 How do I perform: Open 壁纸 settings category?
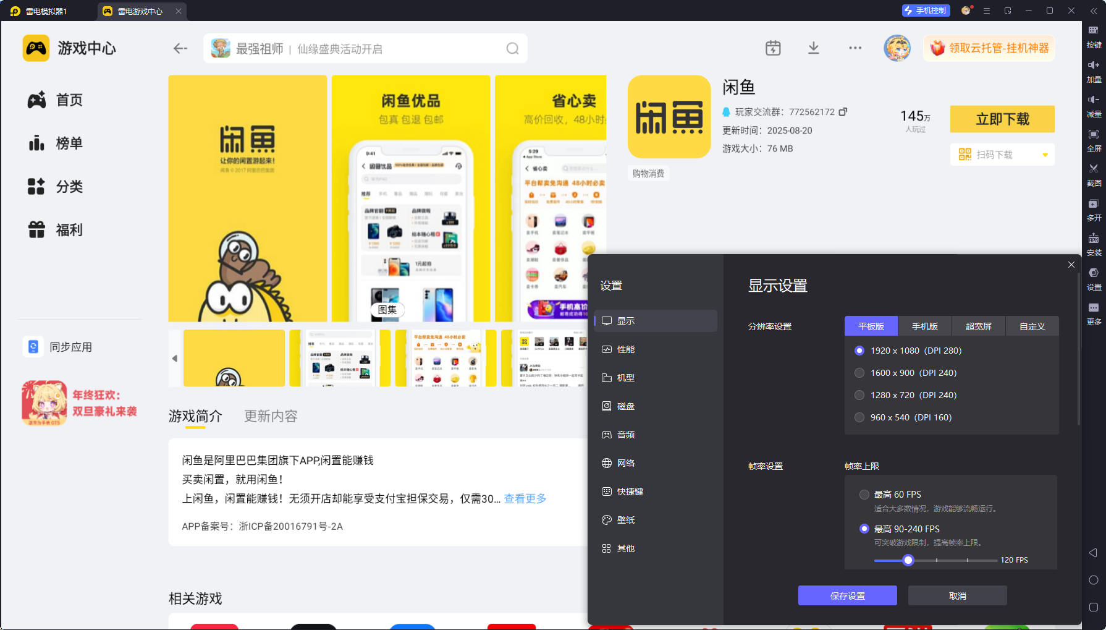[x=656, y=520]
